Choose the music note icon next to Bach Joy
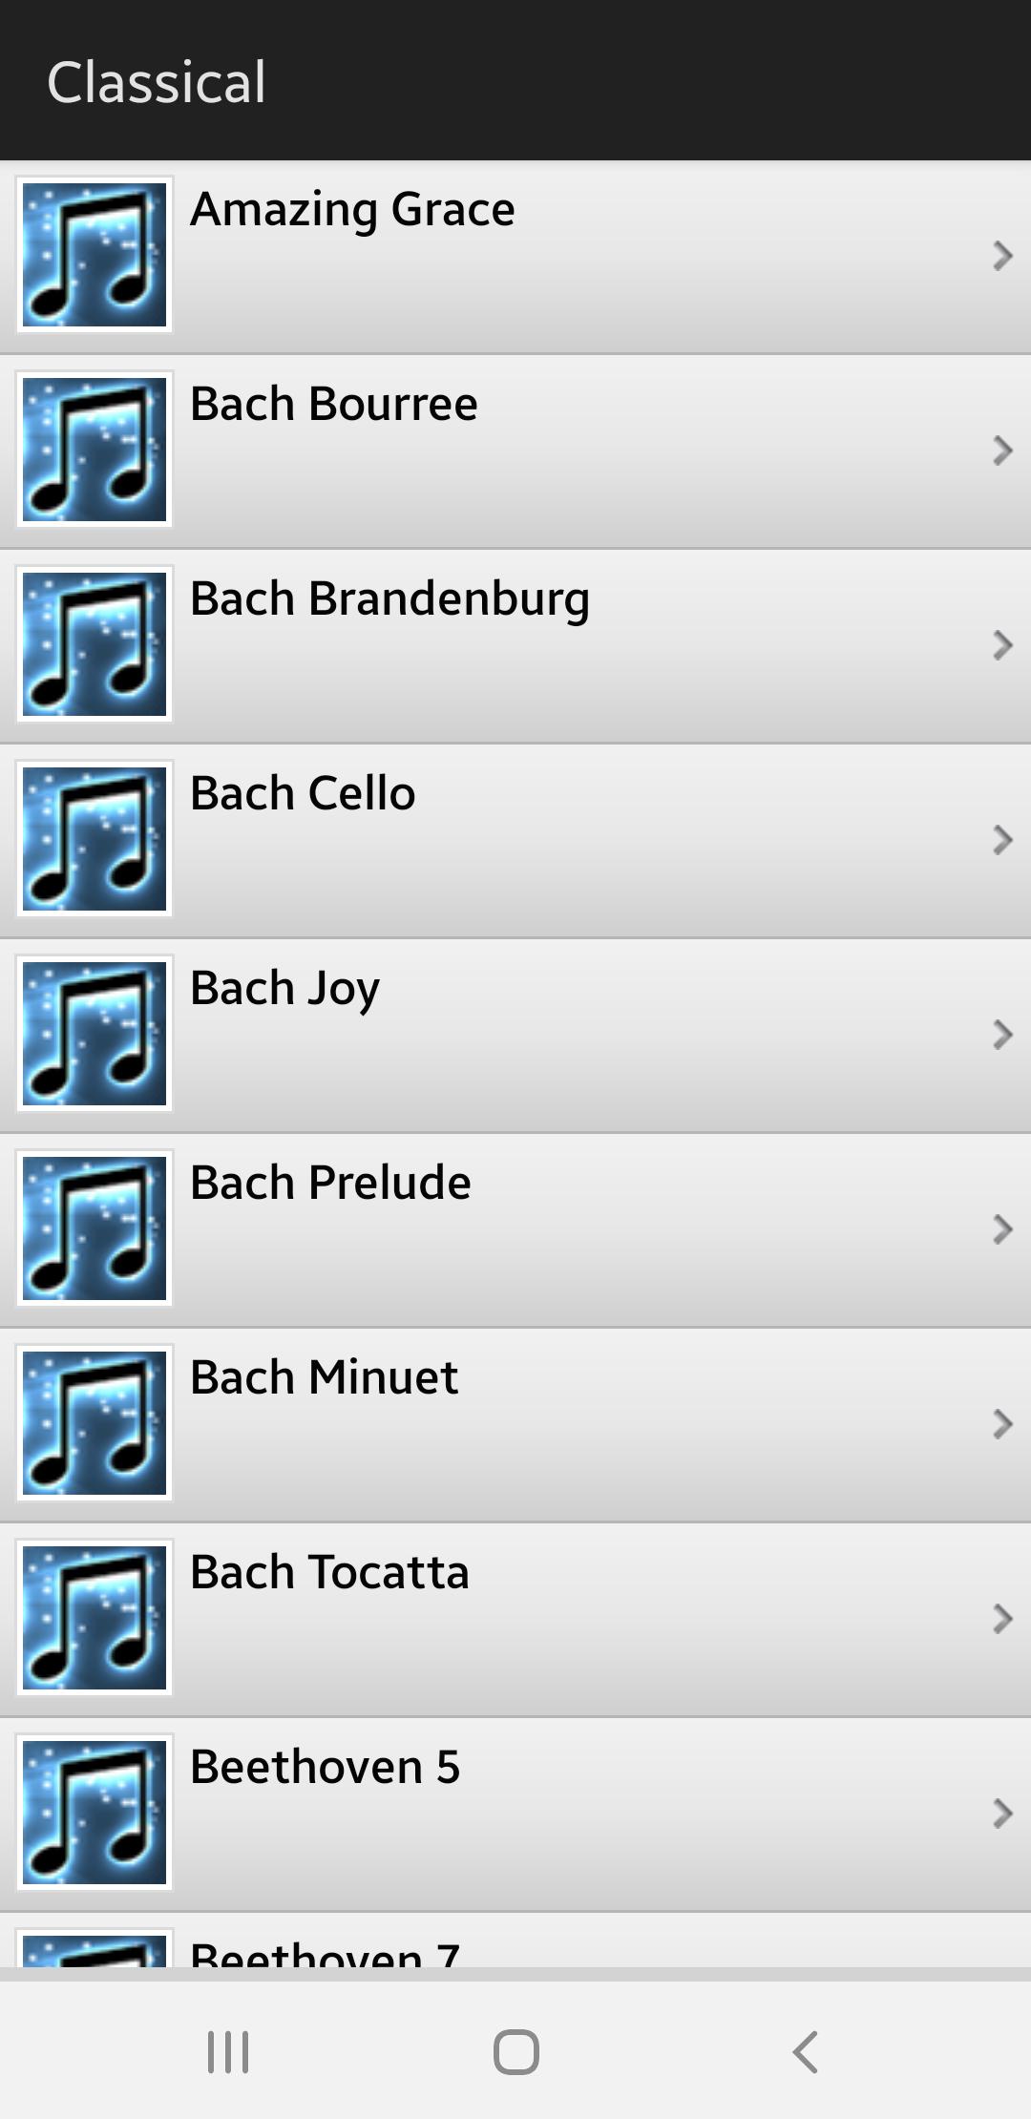This screenshot has height=2119, width=1031. click(95, 1034)
